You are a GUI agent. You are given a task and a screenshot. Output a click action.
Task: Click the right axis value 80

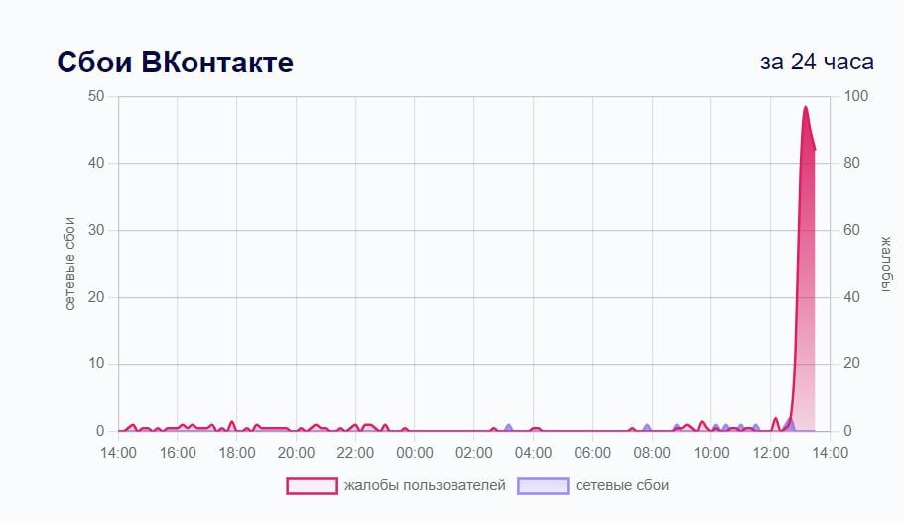tap(852, 163)
